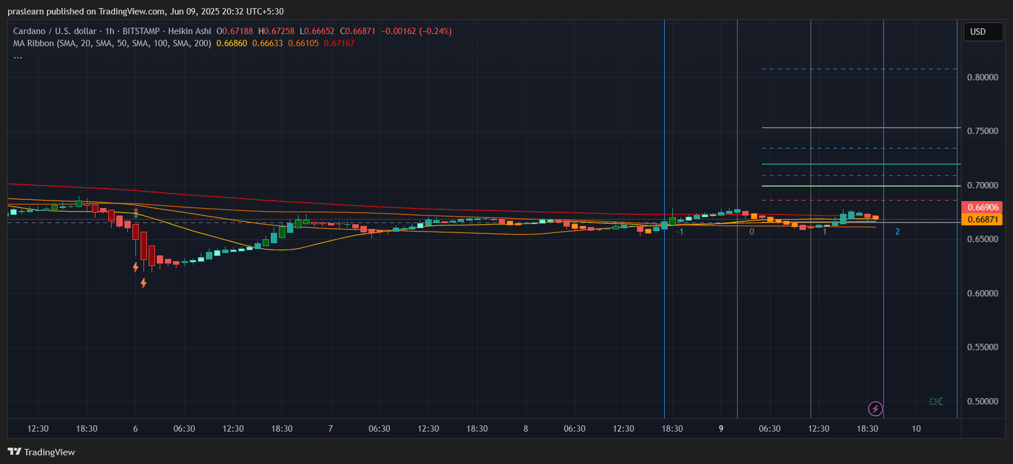1013x464 pixels.
Task: Click the 0.70000 price axis label
Action: (982, 185)
